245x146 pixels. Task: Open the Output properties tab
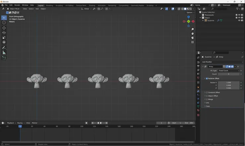[x=198, y=66]
